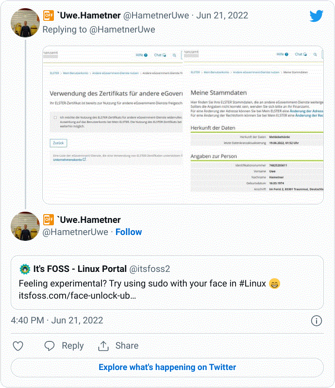Open the embedded ELSTER screenshot image
This screenshot has height=388, width=335.
click(x=183, y=125)
